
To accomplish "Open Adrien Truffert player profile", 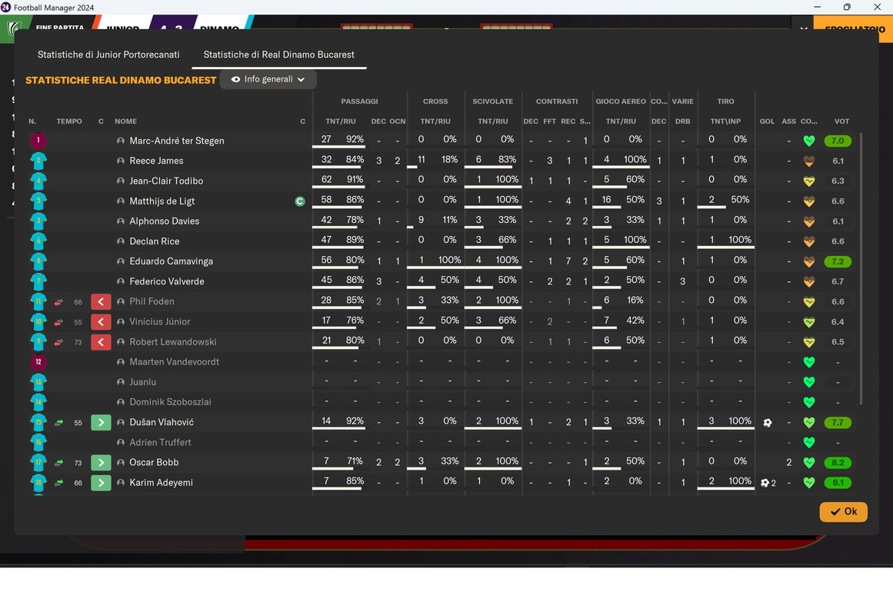I will tap(160, 443).
